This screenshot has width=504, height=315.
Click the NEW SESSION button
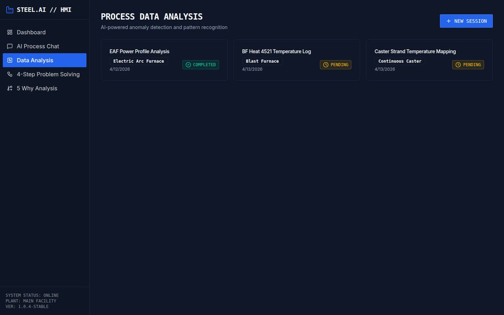click(466, 21)
